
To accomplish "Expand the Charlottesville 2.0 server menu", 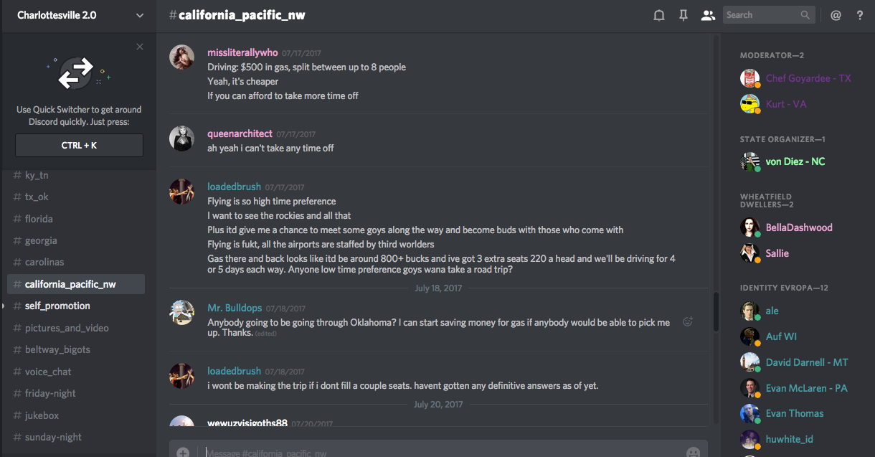I will point(140,15).
